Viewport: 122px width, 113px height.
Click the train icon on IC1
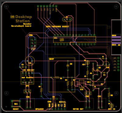pos(62,40)
